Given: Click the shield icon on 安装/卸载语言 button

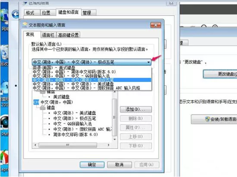Looking at the screenshot, I should coord(207,119).
